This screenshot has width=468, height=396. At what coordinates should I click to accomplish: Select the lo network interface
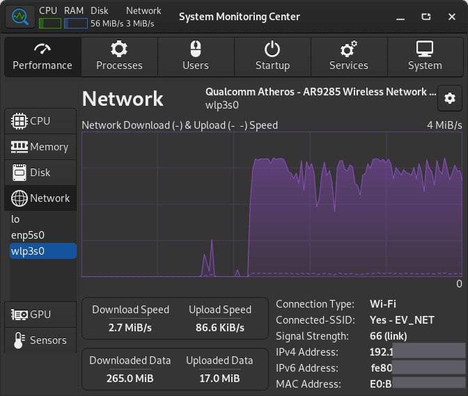tap(43, 219)
